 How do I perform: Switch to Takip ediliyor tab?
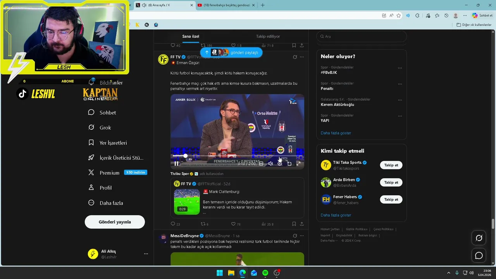point(268,36)
